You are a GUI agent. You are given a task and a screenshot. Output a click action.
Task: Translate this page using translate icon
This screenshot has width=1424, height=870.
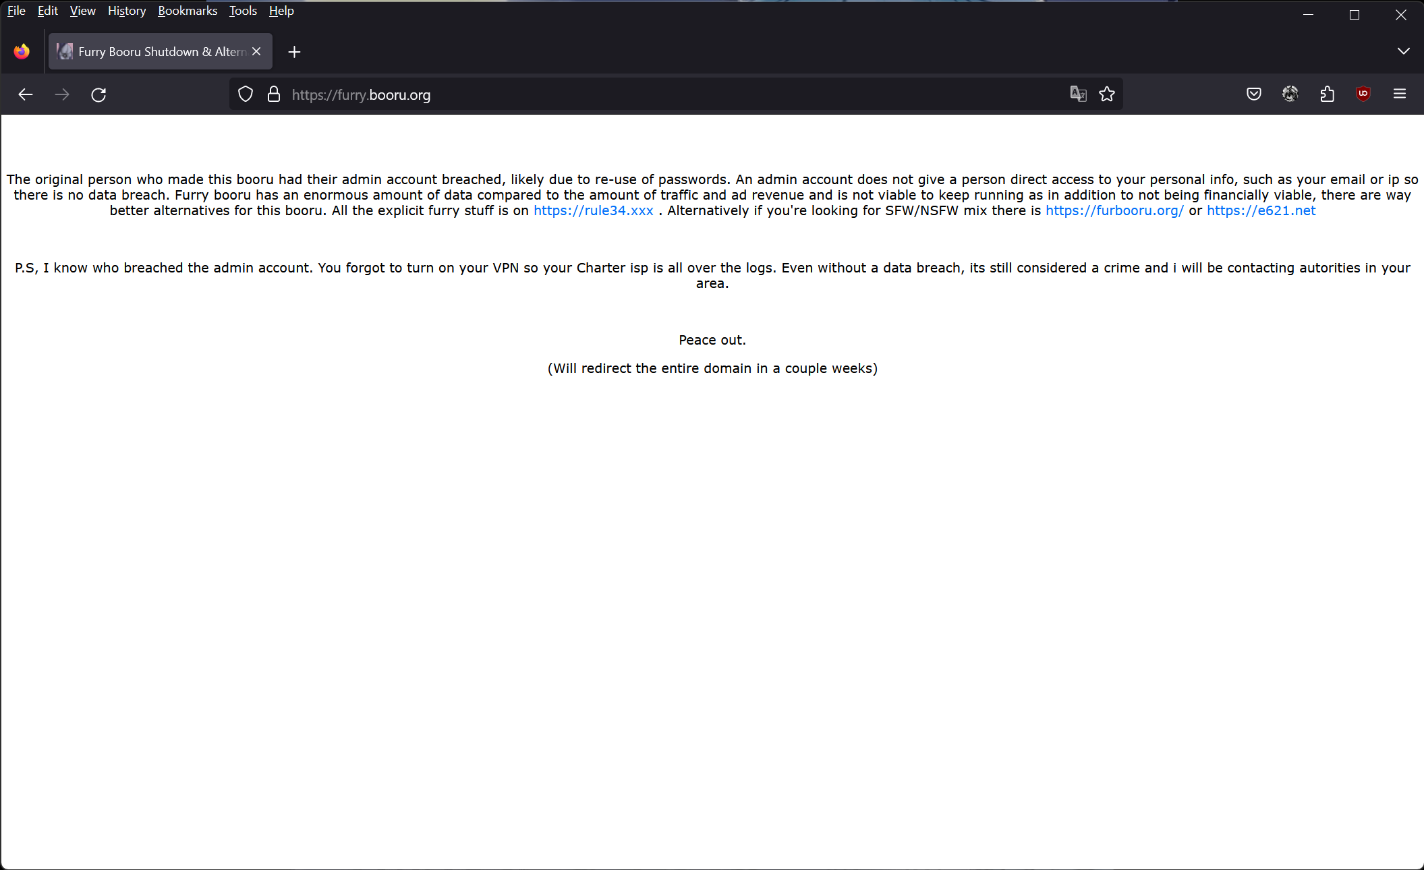click(x=1078, y=94)
